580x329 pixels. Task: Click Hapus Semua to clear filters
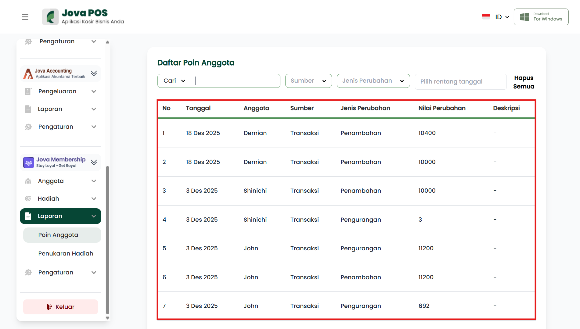point(524,82)
